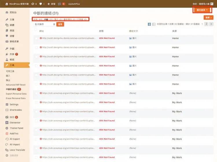Open the All Import icon
217x162 pixels.
[7, 144]
